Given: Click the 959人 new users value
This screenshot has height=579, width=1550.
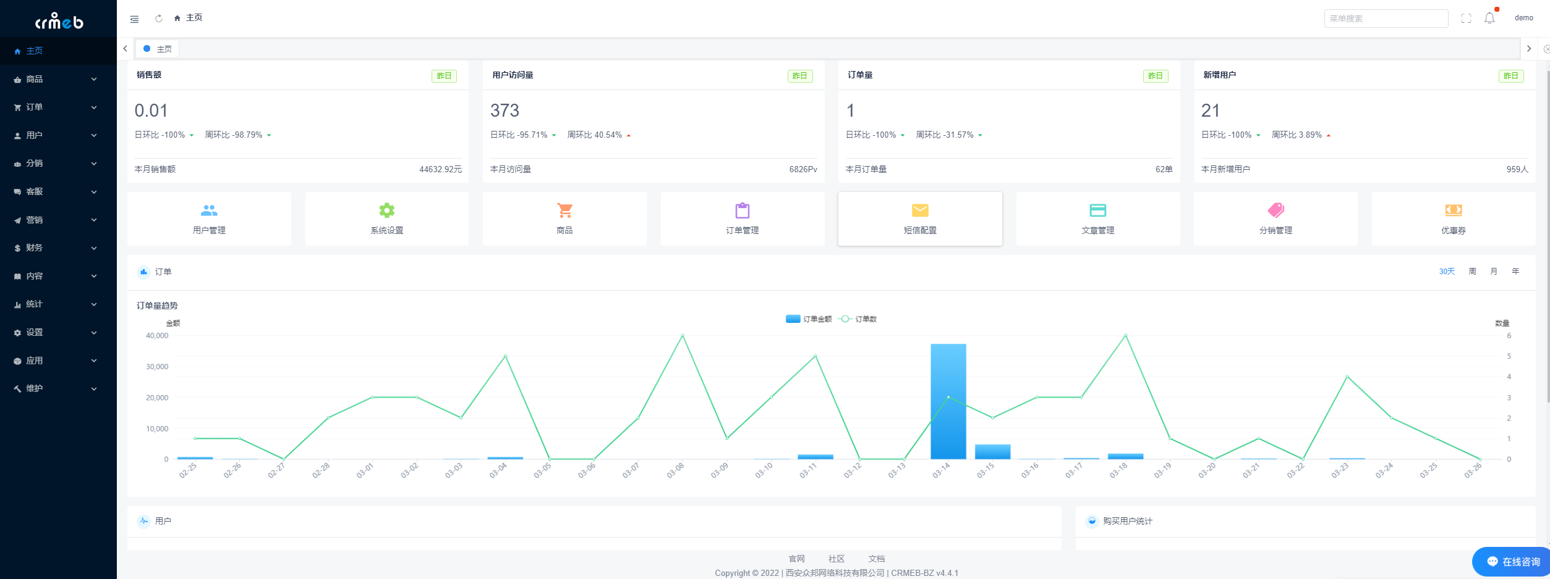Looking at the screenshot, I should tap(1517, 169).
